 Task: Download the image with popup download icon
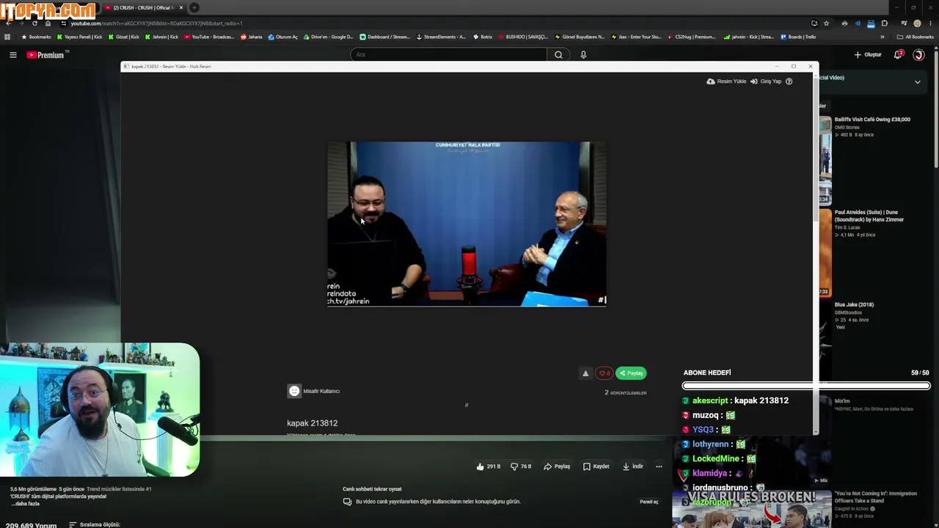(x=585, y=373)
